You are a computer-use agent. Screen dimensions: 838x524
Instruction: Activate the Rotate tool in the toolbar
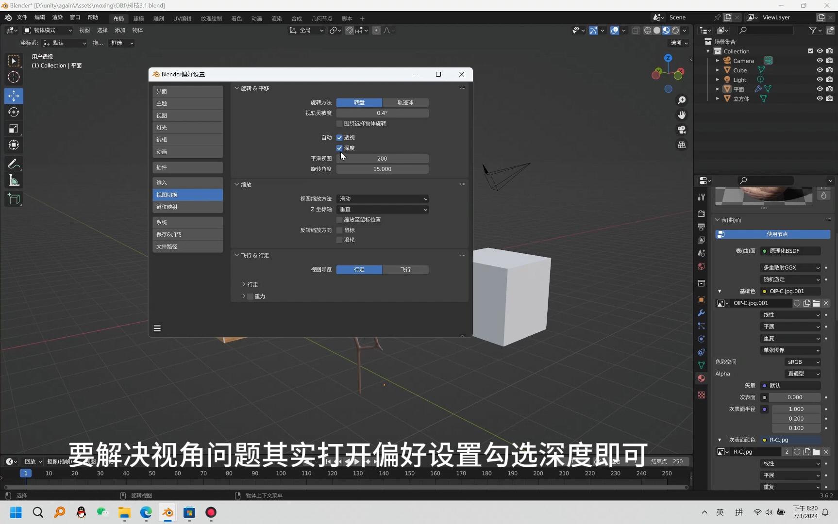[x=14, y=112]
